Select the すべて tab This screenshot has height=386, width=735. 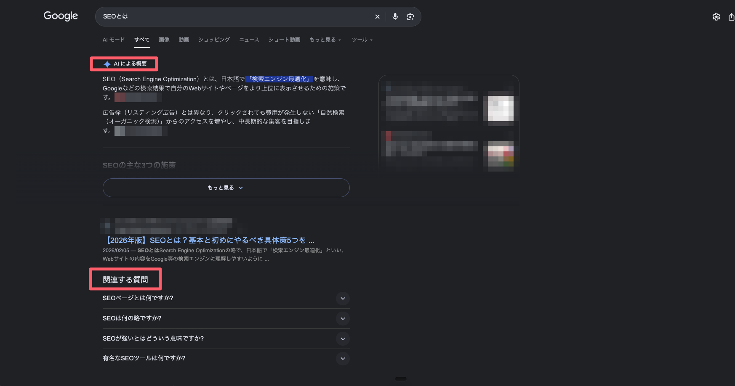click(142, 40)
